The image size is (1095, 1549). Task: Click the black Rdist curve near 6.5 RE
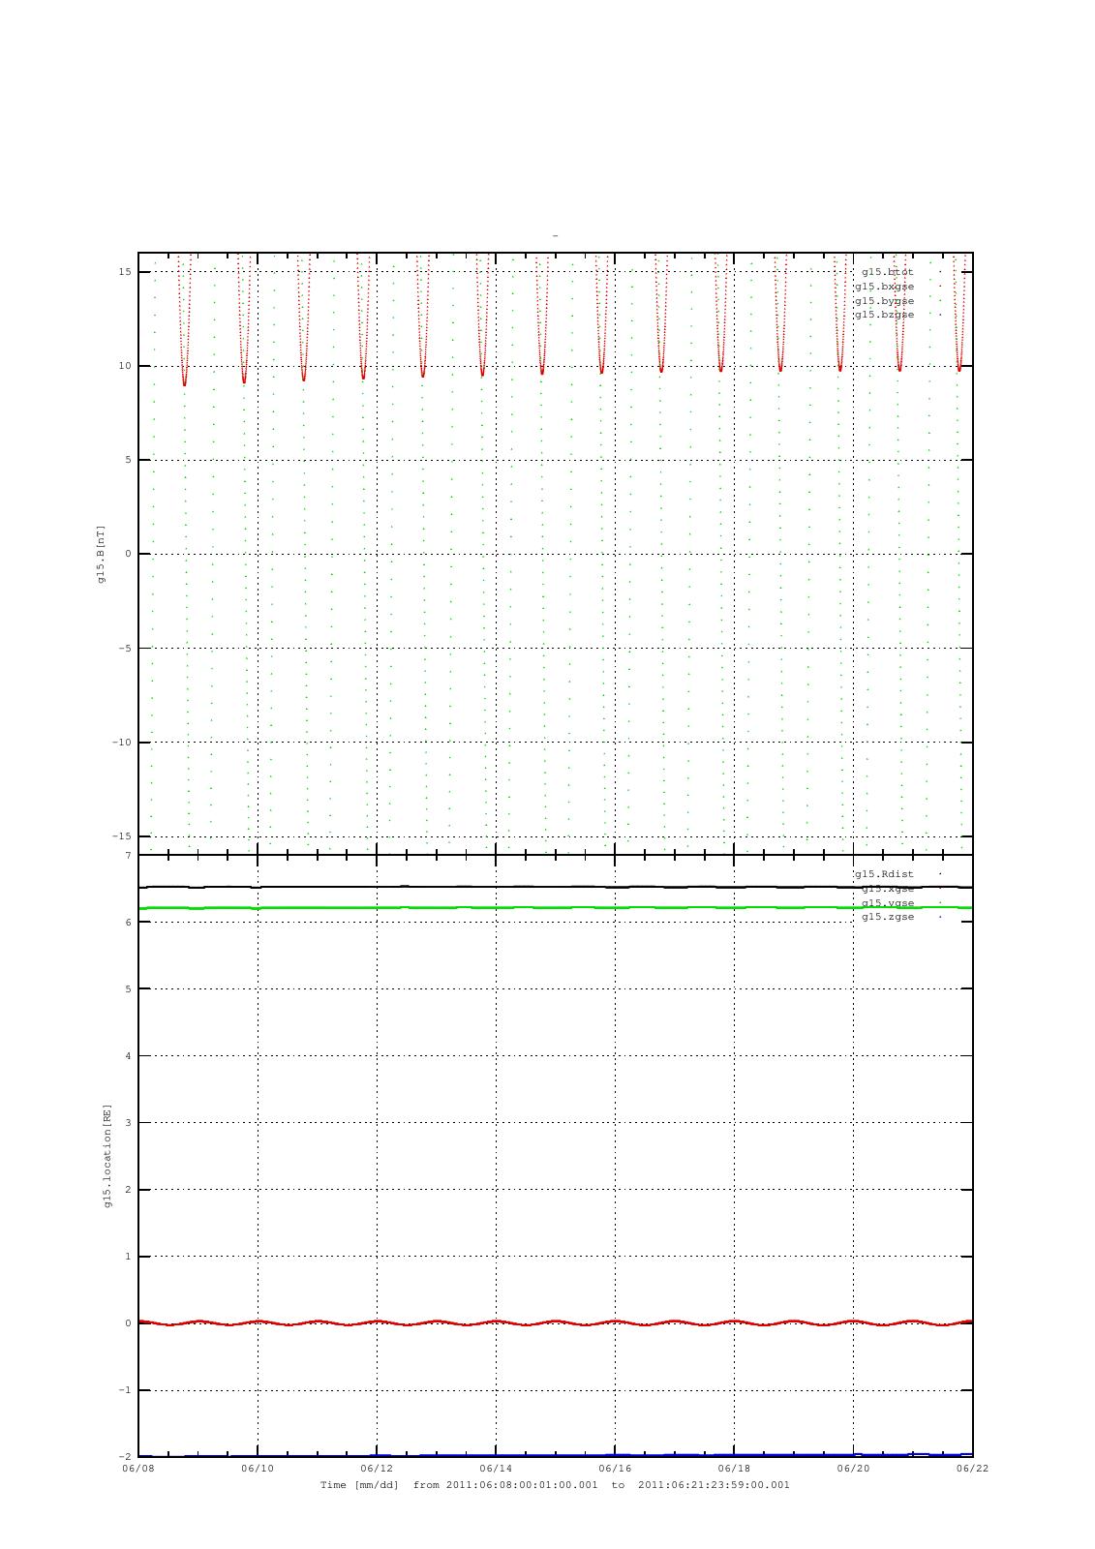point(555,887)
